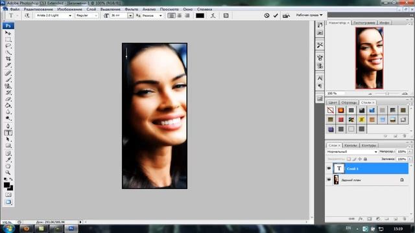Cancel current text edits
This screenshot has width=415, height=233.
click(x=267, y=16)
